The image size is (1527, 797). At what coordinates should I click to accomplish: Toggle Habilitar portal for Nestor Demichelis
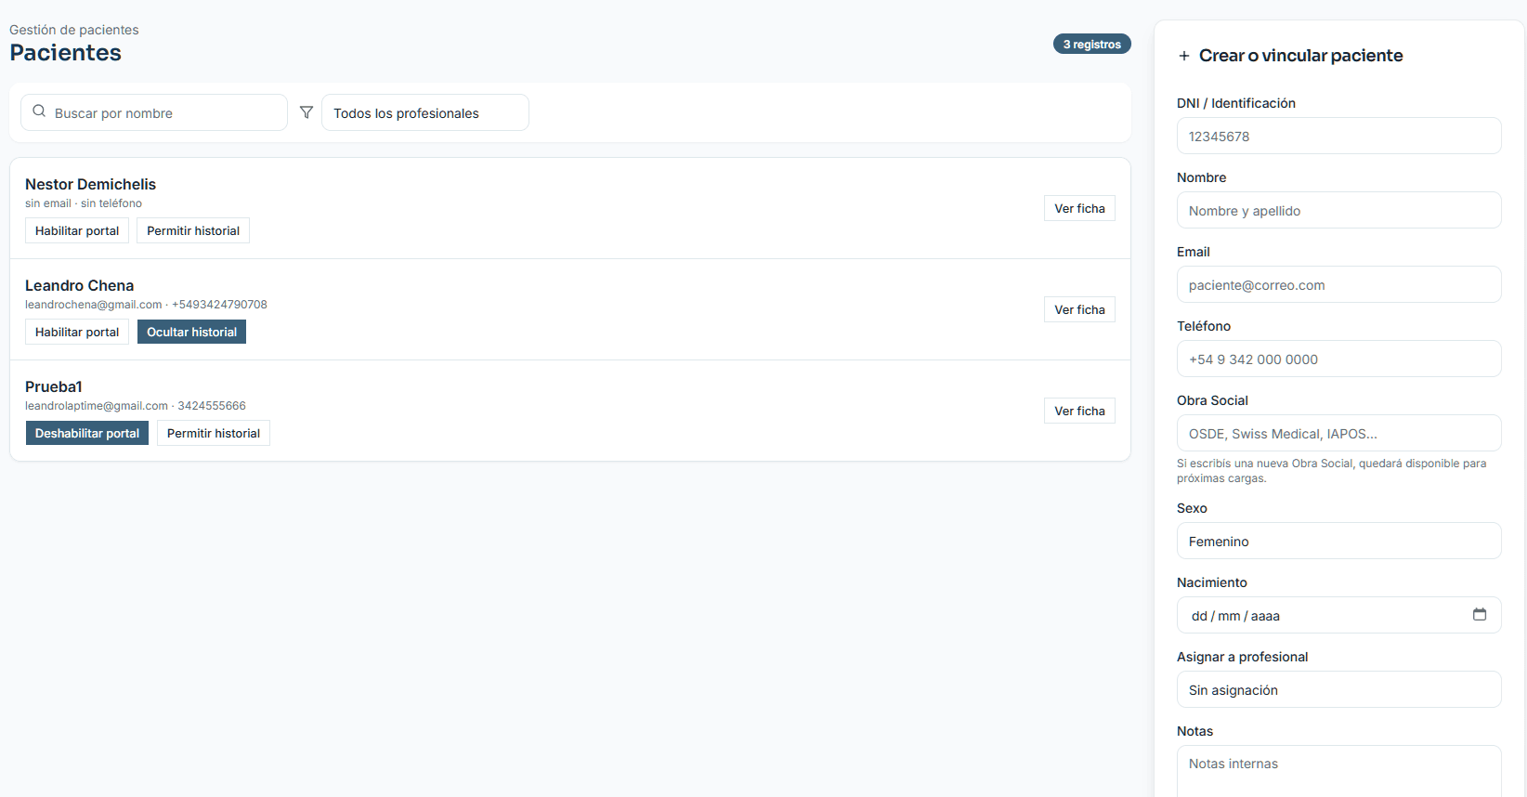point(77,230)
